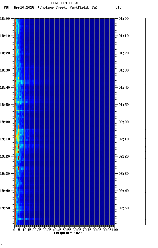
Task: Click the 18:20 PDT time label
Action: coord(5,53)
